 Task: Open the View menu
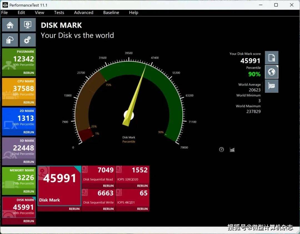(39, 12)
